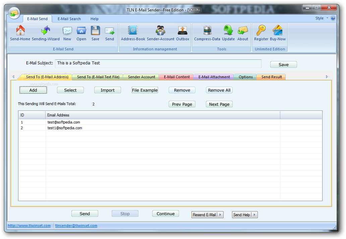Image resolution: width=346 pixels, height=239 pixels.
Task: Click the ribbon Send envelope icon
Action: (110, 31)
